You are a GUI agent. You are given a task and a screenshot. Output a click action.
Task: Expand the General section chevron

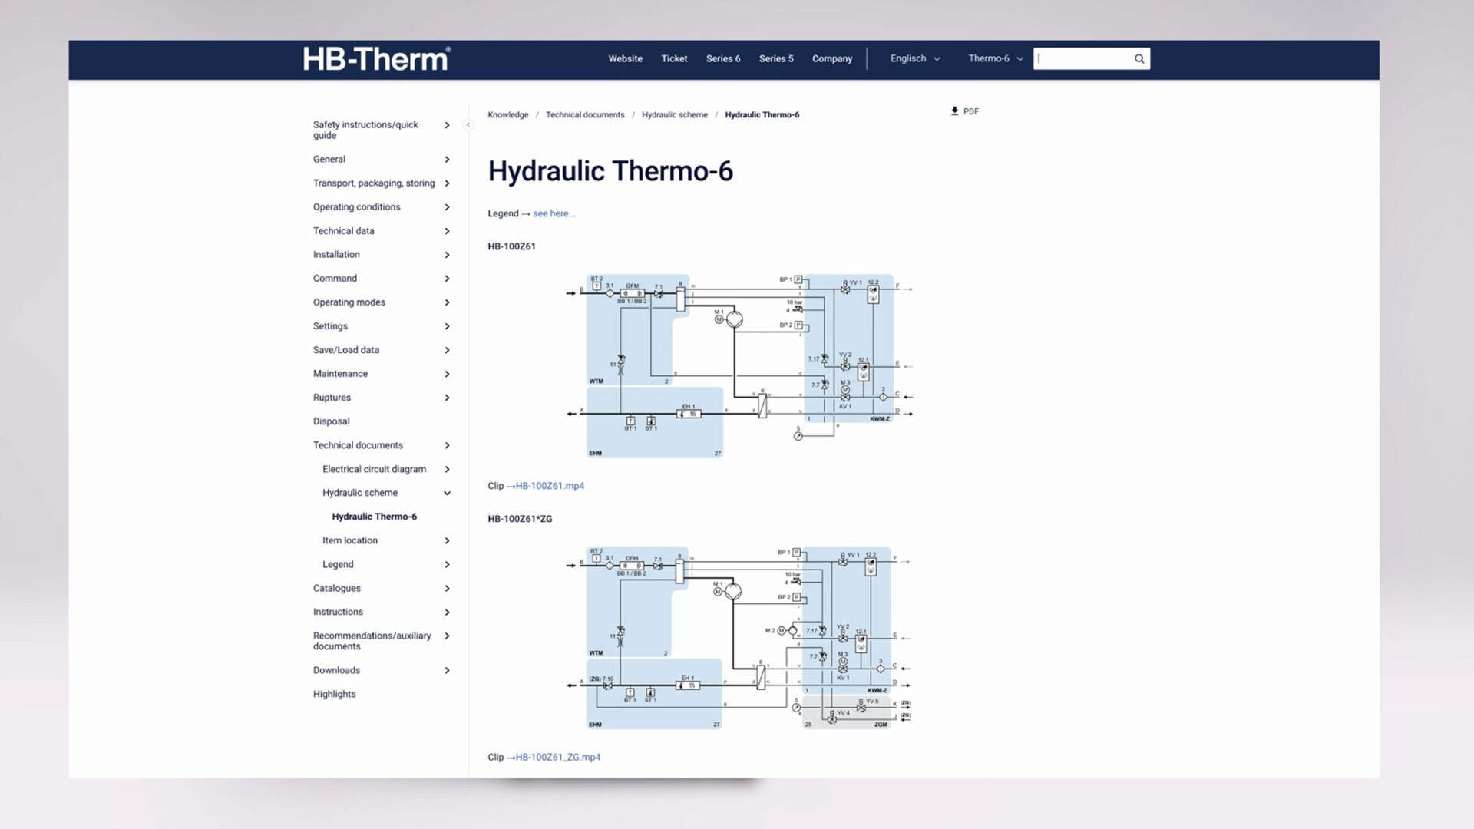pyautogui.click(x=447, y=160)
